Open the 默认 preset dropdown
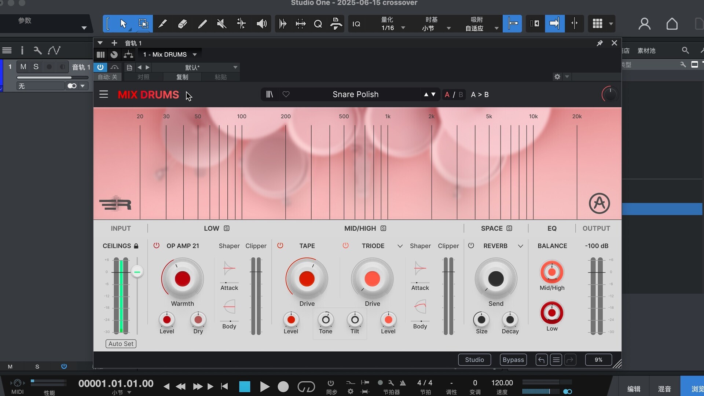This screenshot has width=704, height=396. (x=196, y=67)
